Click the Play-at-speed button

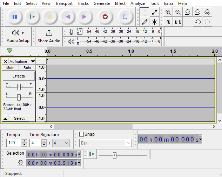coord(92,154)
